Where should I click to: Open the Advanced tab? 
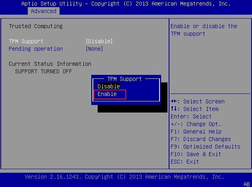pos(44,11)
